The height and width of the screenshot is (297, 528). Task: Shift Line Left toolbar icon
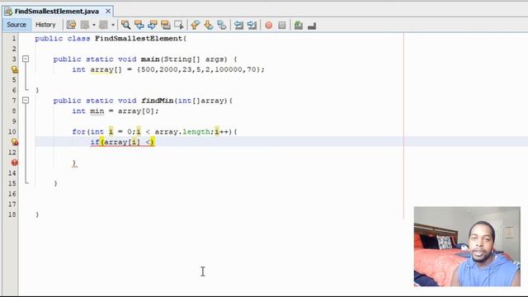(238, 25)
